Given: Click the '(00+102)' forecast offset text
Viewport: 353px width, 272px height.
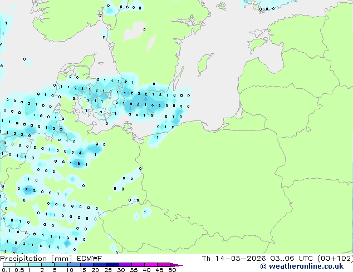Looking at the screenshot, I should click(335, 259).
